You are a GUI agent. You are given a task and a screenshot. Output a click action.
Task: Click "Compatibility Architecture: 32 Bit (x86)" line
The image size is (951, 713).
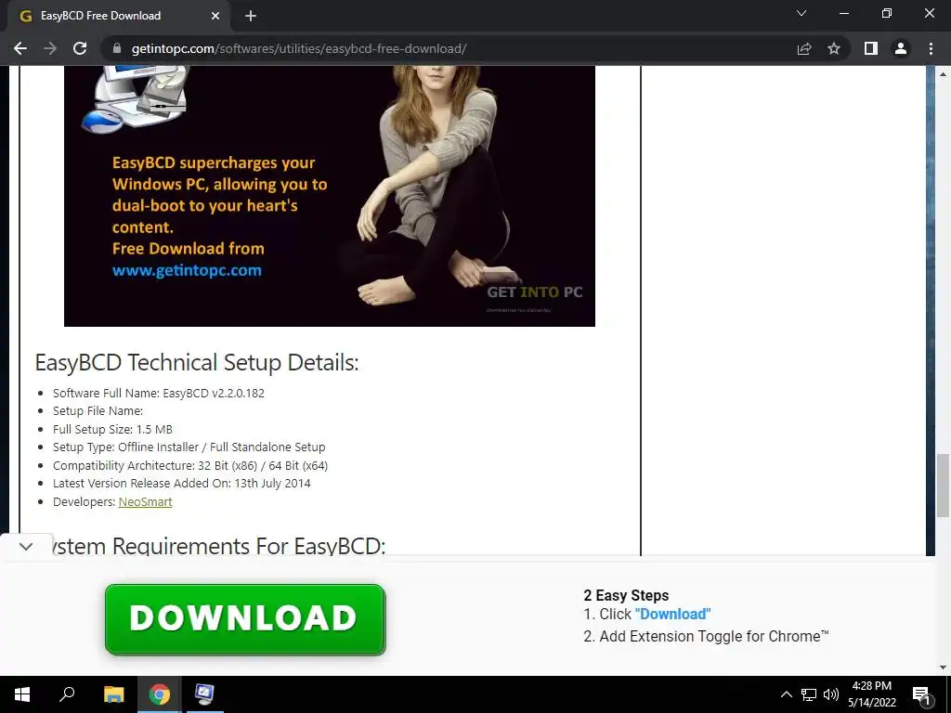190,466
